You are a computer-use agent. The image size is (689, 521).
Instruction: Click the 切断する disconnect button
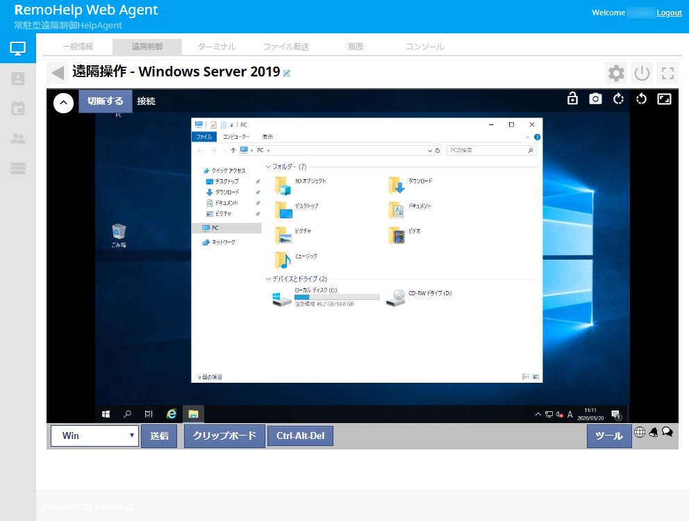pyautogui.click(x=106, y=101)
